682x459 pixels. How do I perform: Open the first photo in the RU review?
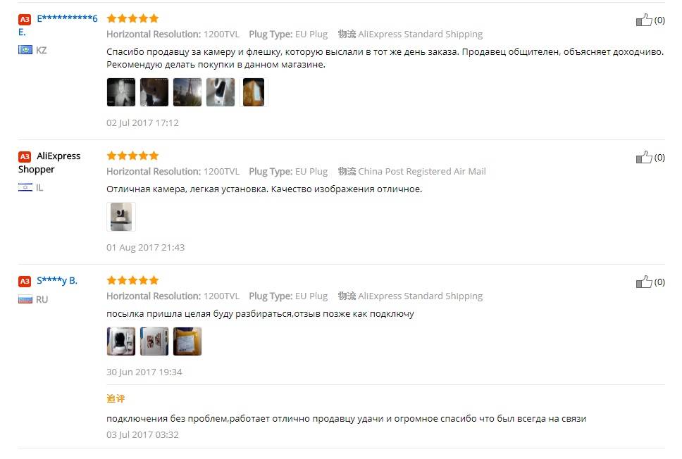pos(121,341)
